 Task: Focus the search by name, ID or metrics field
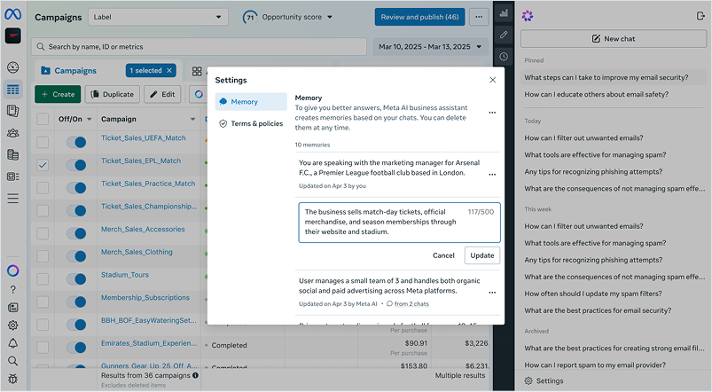(199, 46)
